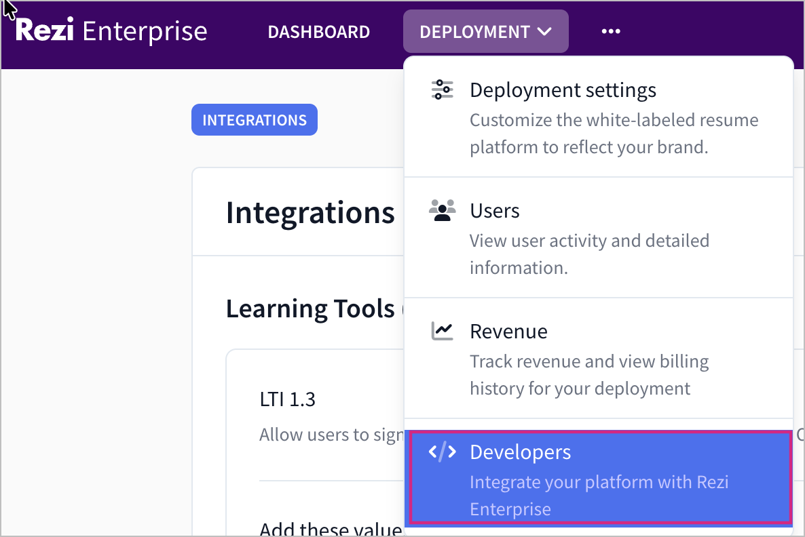Screen dimensions: 805x537
Task: Click the Rezi Enterprise logo
Action: pos(111,31)
